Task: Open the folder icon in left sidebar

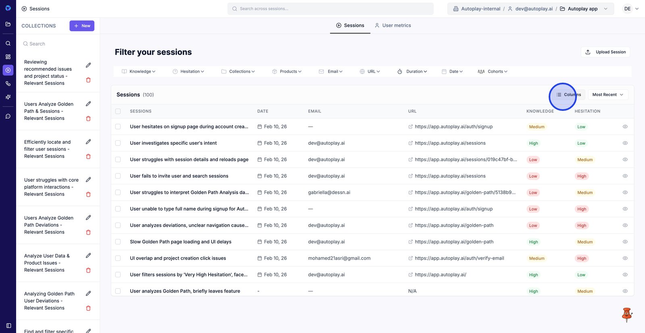Action: [8, 24]
